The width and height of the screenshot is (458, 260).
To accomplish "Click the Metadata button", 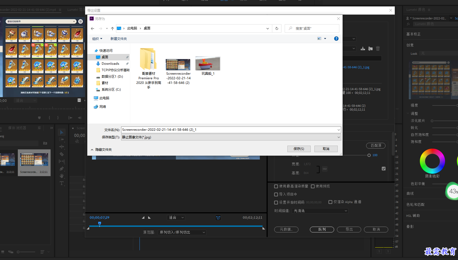I will pyautogui.click(x=286, y=230).
